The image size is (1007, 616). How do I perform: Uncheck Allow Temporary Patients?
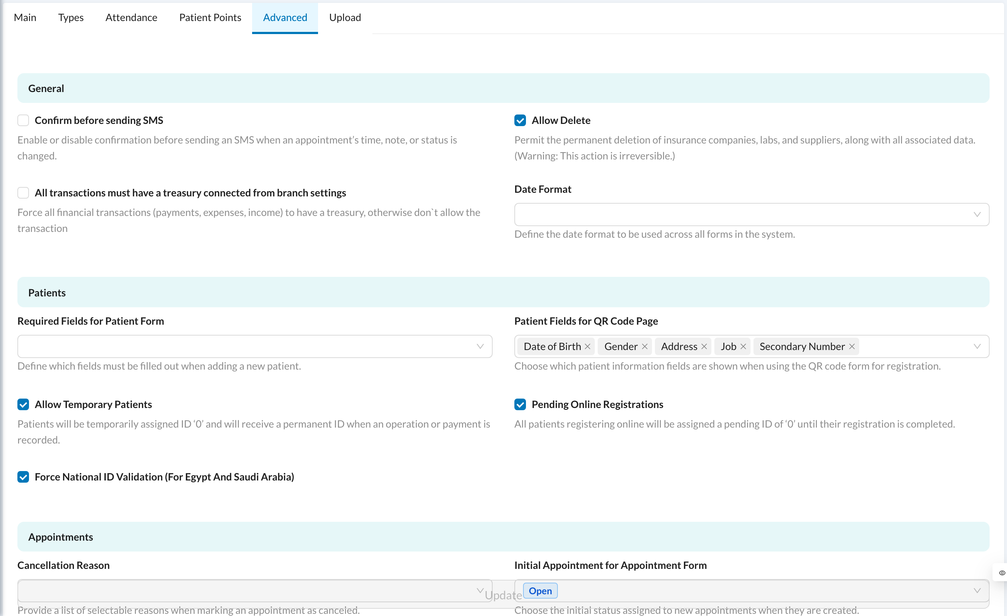[x=23, y=404]
